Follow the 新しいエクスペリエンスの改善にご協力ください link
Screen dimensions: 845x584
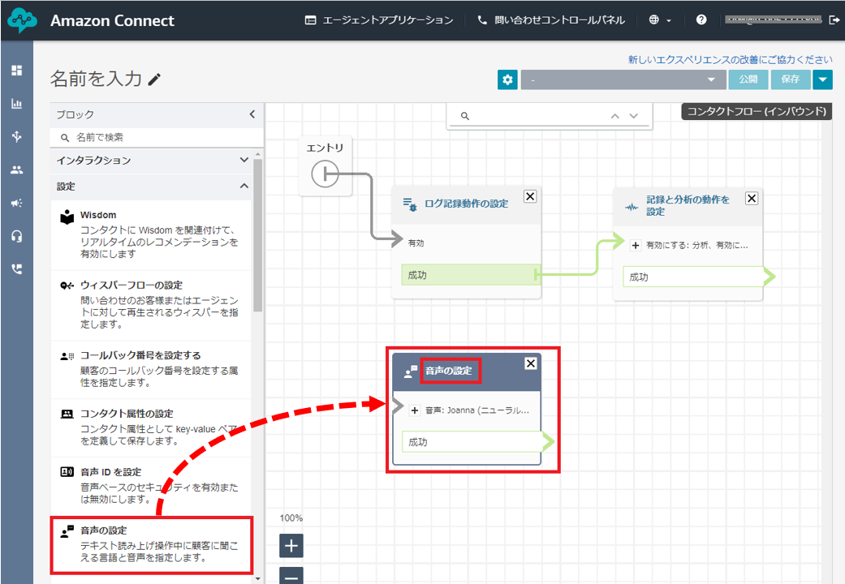click(731, 59)
